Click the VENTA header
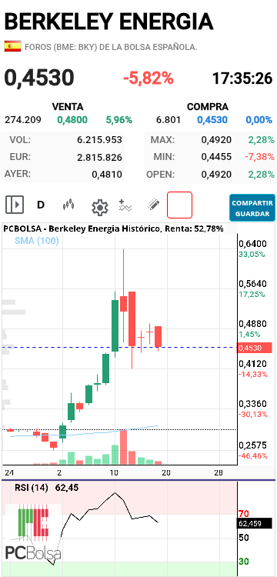The width and height of the screenshot is (277, 577). (68, 107)
